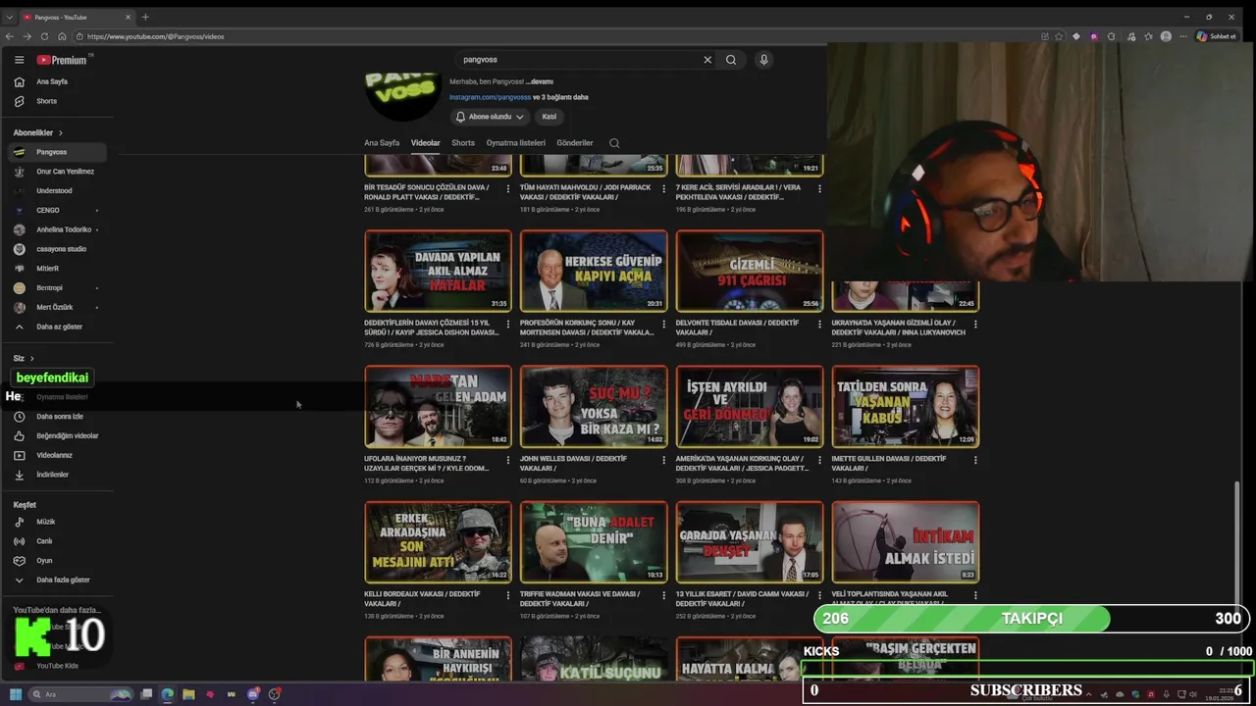The width and height of the screenshot is (1256, 706).
Task: Go back using the browser back arrow
Action: tap(11, 36)
